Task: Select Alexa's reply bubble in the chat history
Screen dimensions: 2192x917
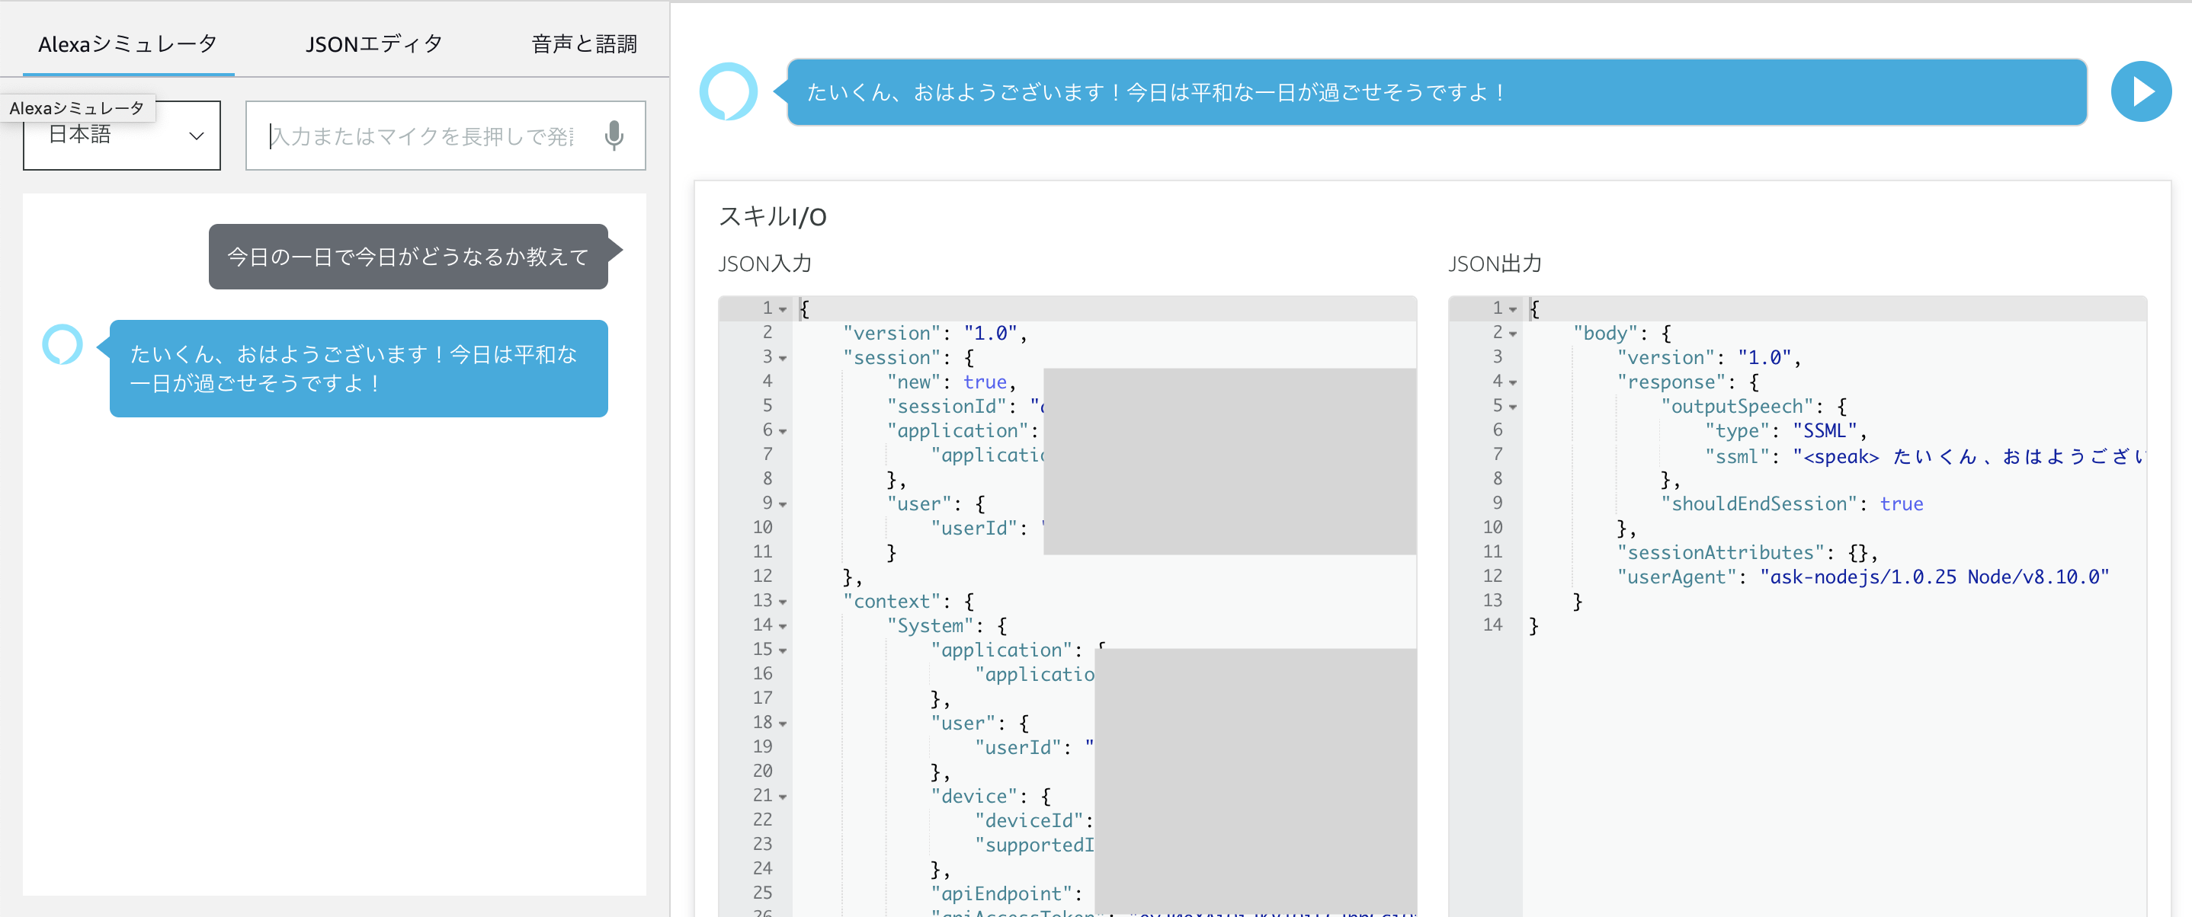Action: 358,369
